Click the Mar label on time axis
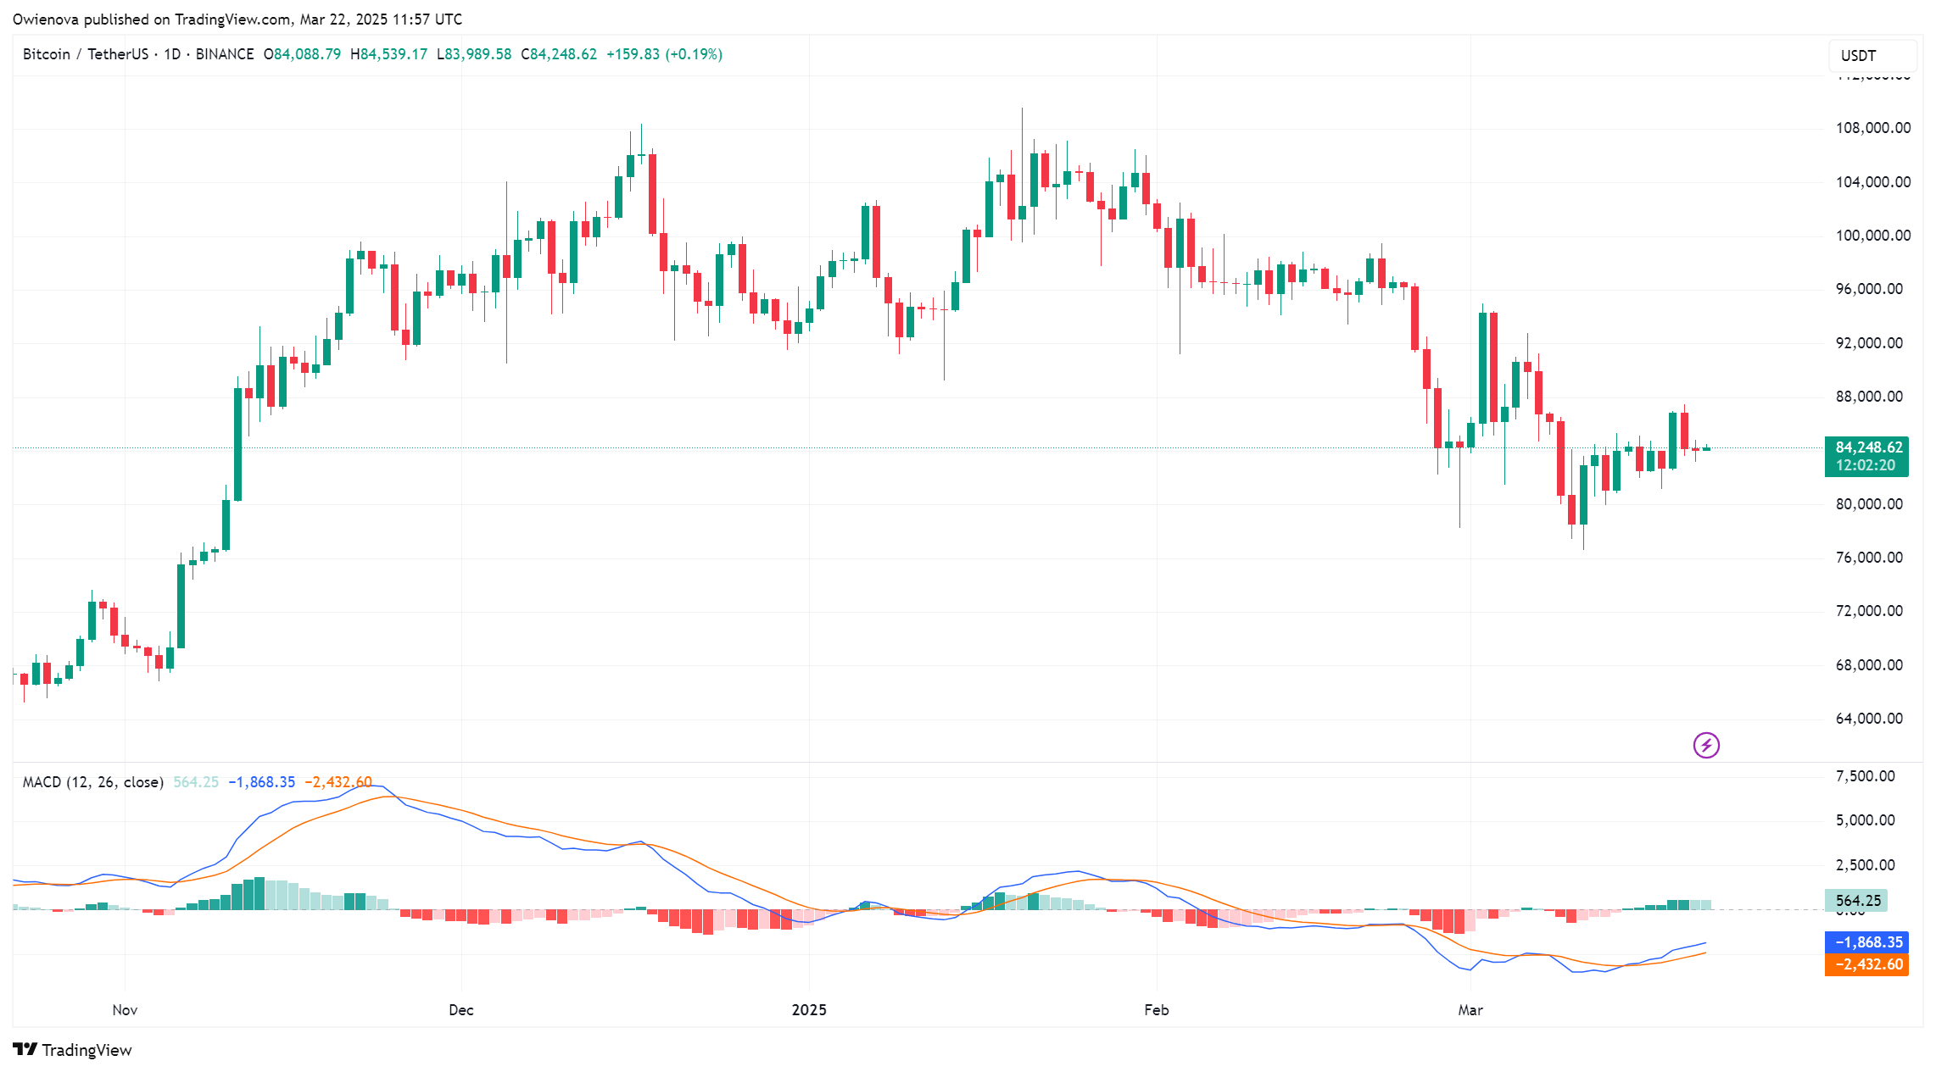Viewport: 1936px width, 1072px height. tap(1470, 1010)
